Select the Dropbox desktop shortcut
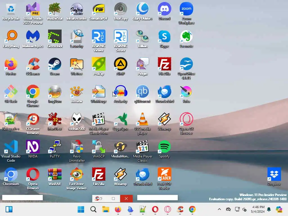 274,177
